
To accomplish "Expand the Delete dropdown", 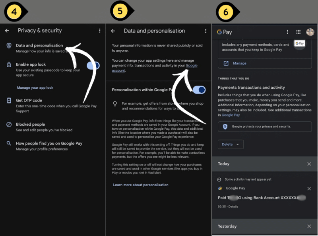I will click(231, 144).
